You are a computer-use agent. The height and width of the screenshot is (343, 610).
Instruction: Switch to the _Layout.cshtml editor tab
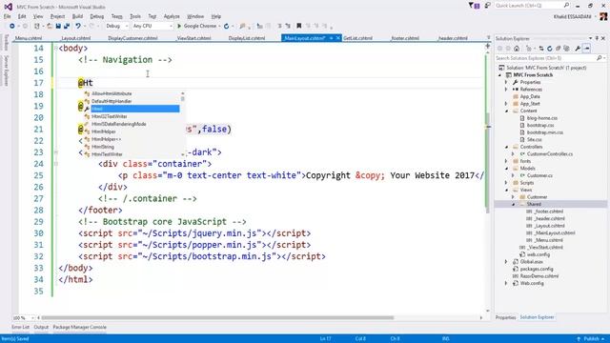[75, 38]
